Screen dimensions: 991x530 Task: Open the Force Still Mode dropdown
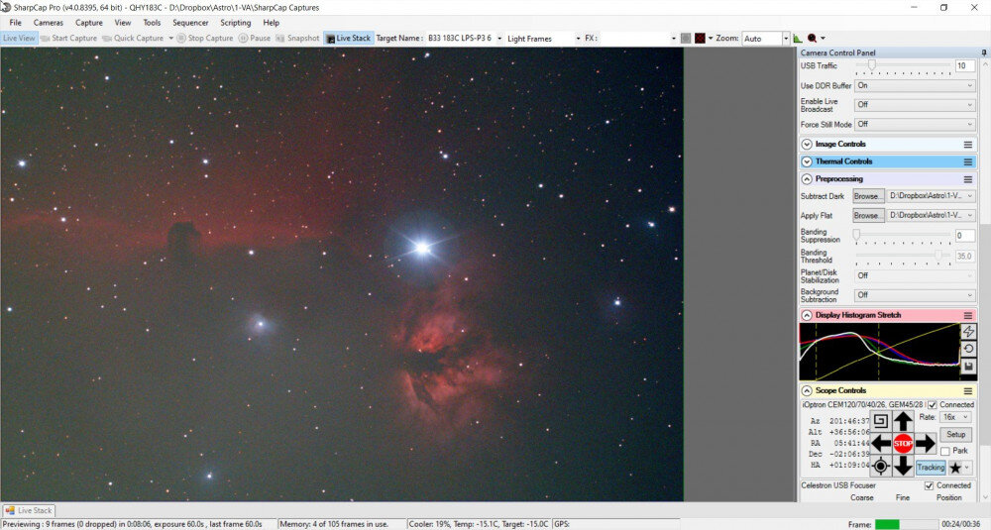pyautogui.click(x=915, y=125)
